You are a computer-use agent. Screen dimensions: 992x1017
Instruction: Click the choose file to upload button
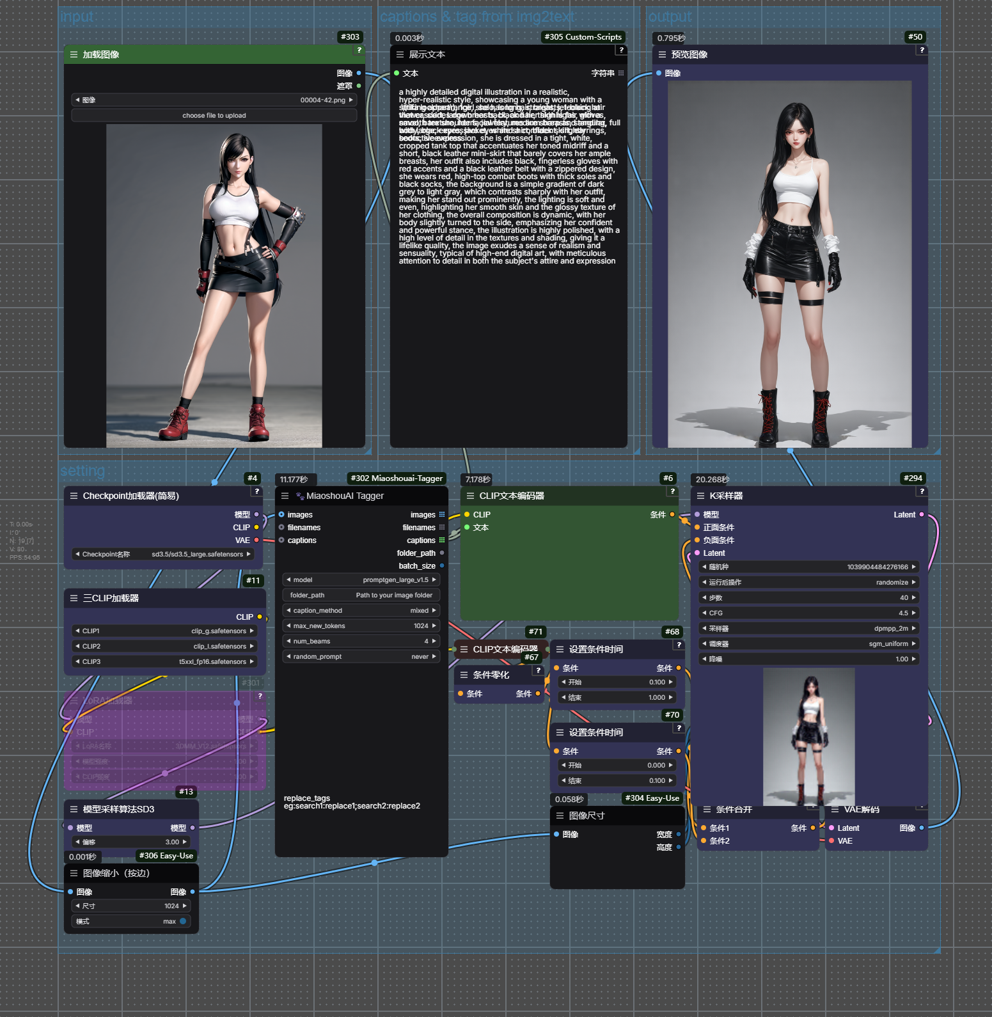click(214, 116)
